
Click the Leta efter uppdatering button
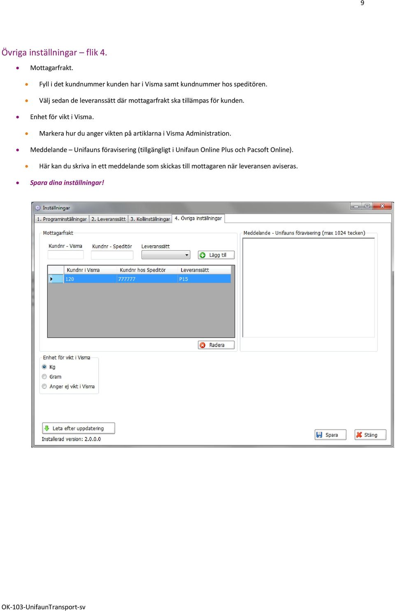tap(78, 428)
